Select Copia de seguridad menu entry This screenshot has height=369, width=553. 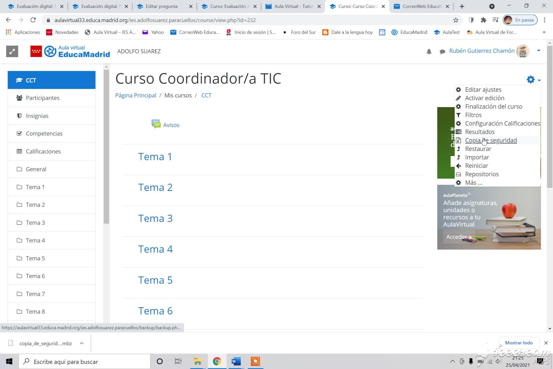click(491, 140)
